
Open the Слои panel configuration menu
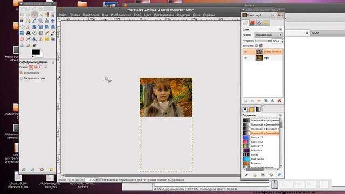(280, 30)
